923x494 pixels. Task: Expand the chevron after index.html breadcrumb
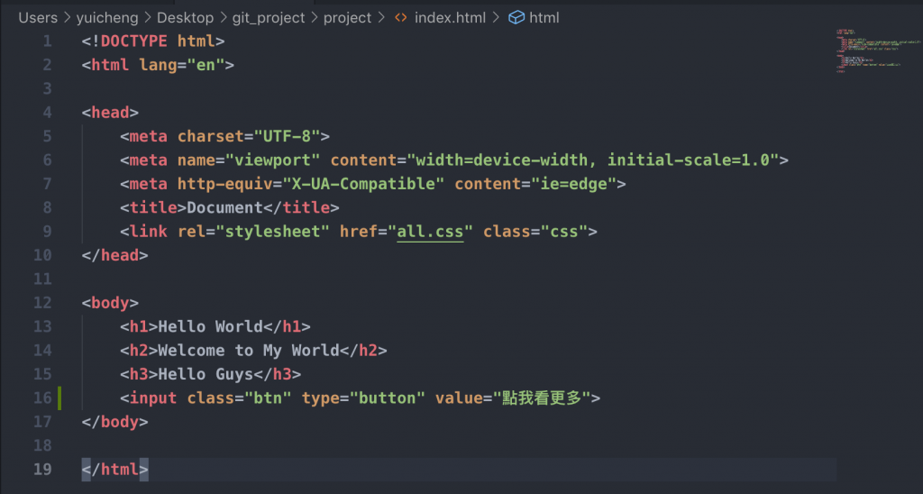click(497, 18)
